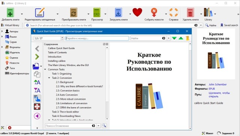Screen dimensions: 240x136
Task: Collapse the Common Tasks tree node
Action: click(x=45, y=69)
